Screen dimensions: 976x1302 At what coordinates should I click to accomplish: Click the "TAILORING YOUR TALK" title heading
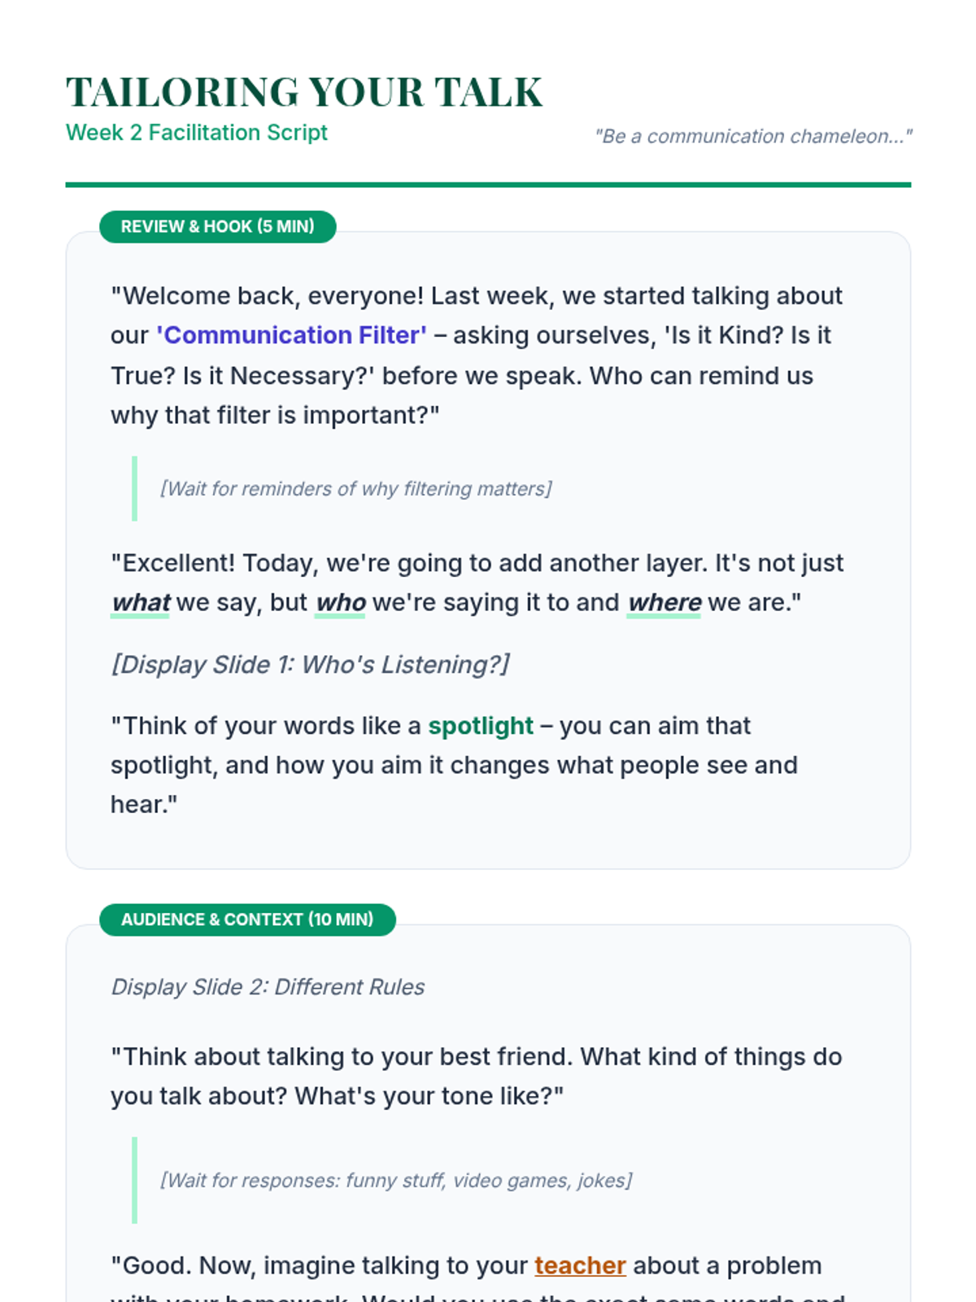click(303, 92)
